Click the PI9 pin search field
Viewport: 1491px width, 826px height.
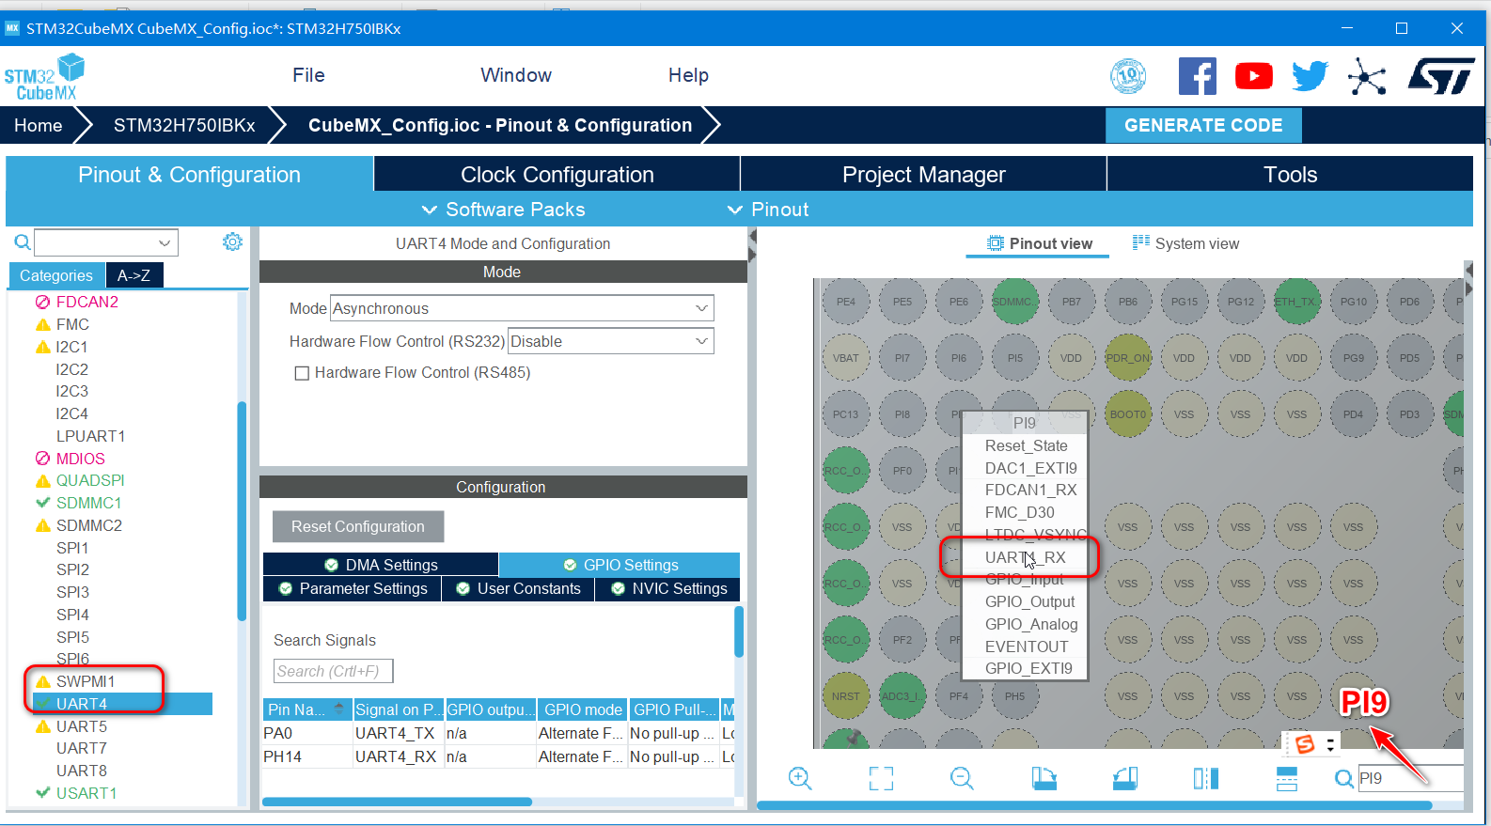tap(1410, 778)
